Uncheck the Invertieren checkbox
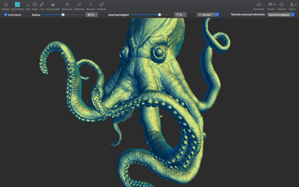 coord(6,15)
